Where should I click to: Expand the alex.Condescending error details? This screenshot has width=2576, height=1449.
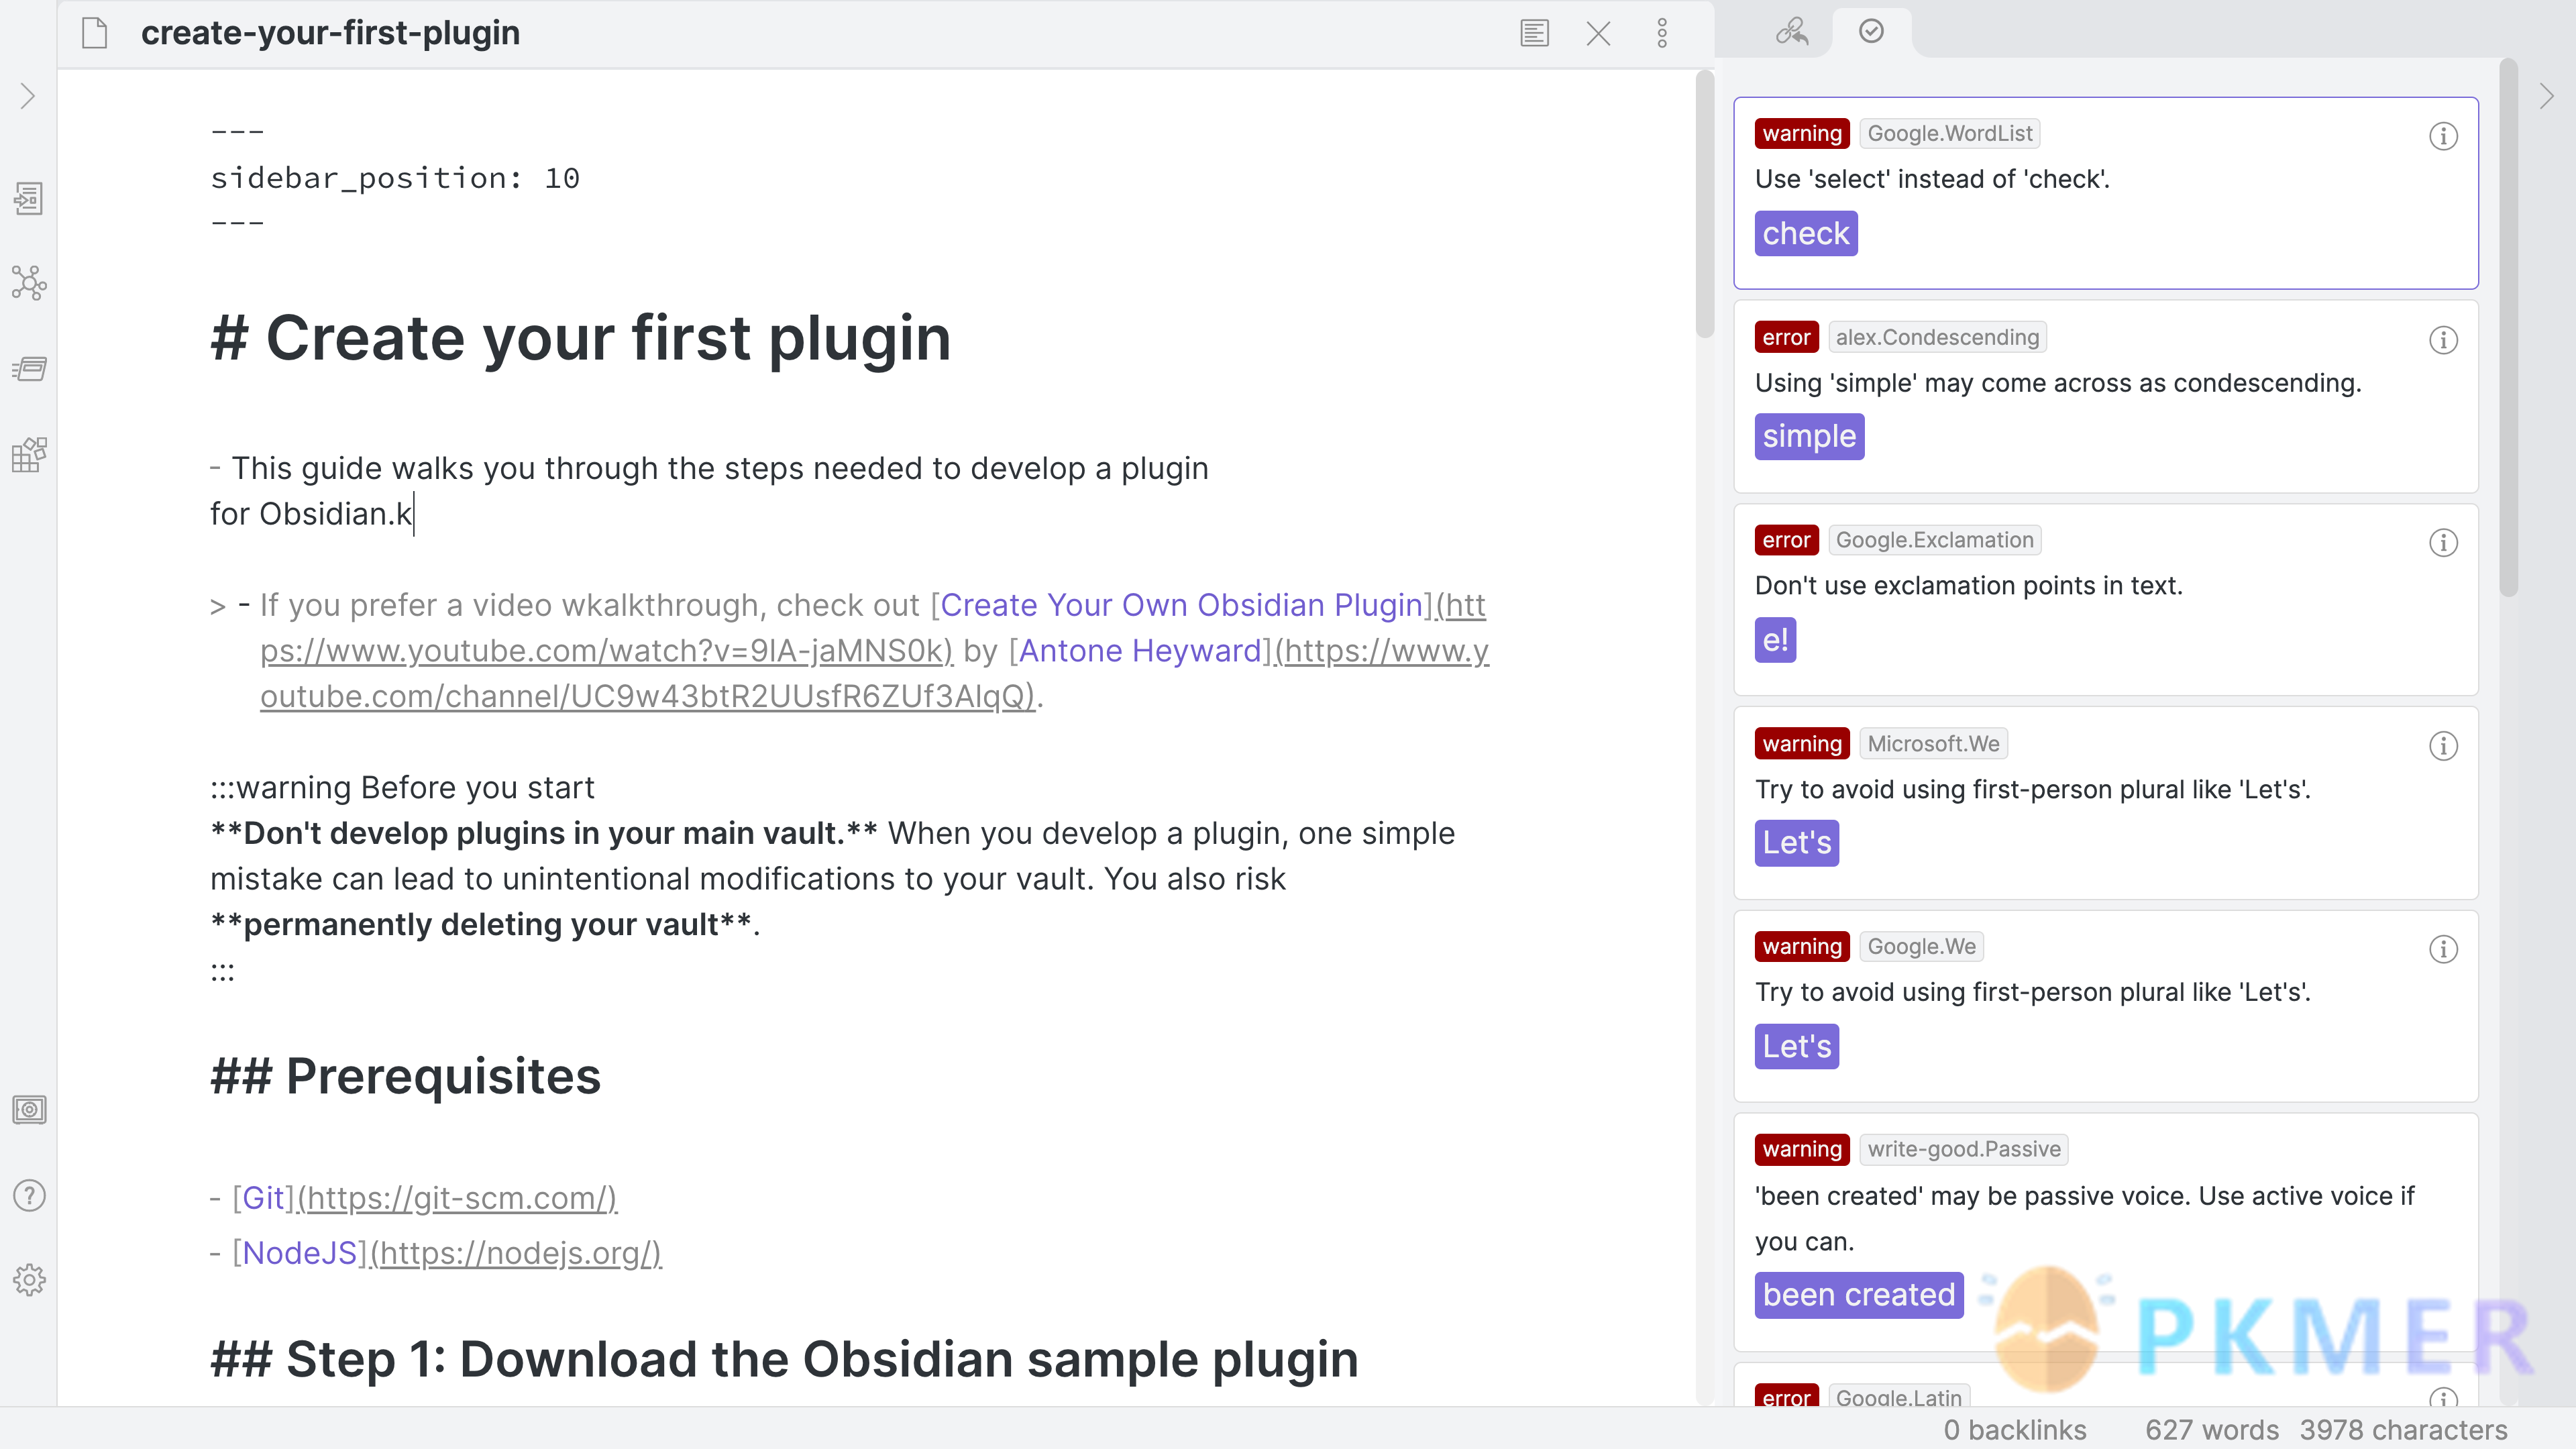pos(2443,339)
